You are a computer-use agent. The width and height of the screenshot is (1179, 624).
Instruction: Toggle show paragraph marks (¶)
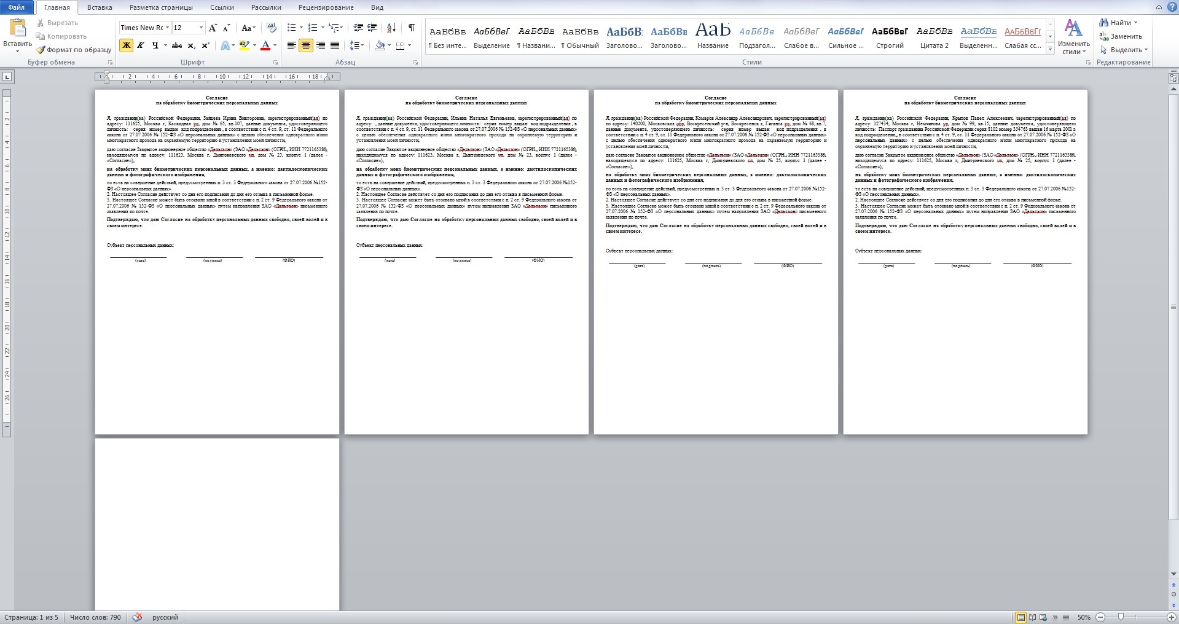tap(411, 28)
